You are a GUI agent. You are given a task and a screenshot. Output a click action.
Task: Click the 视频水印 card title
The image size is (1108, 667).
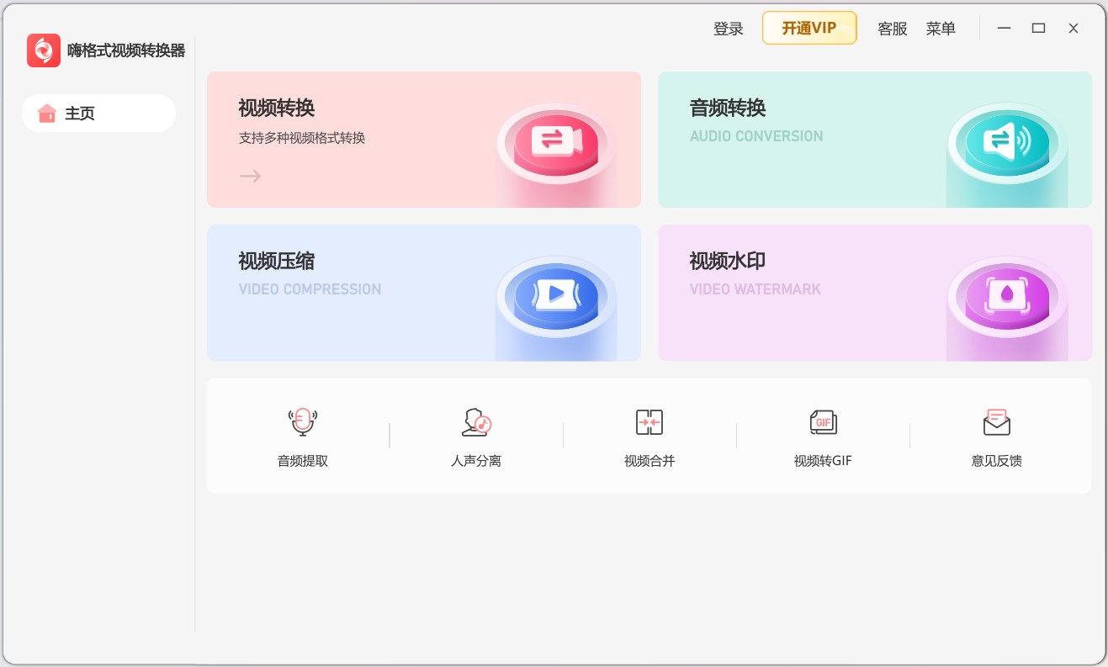coord(728,262)
